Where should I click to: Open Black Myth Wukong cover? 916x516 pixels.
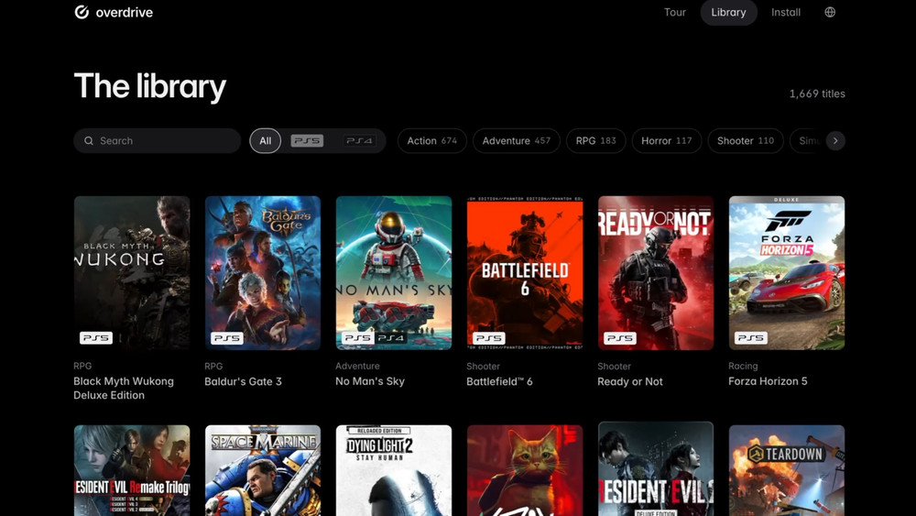pyautogui.click(x=132, y=273)
